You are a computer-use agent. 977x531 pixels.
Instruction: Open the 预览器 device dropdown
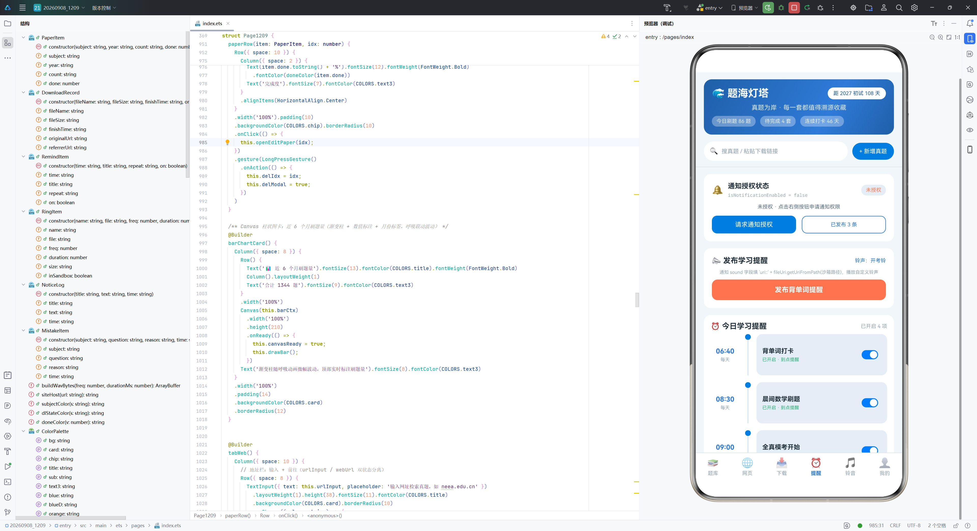(744, 8)
